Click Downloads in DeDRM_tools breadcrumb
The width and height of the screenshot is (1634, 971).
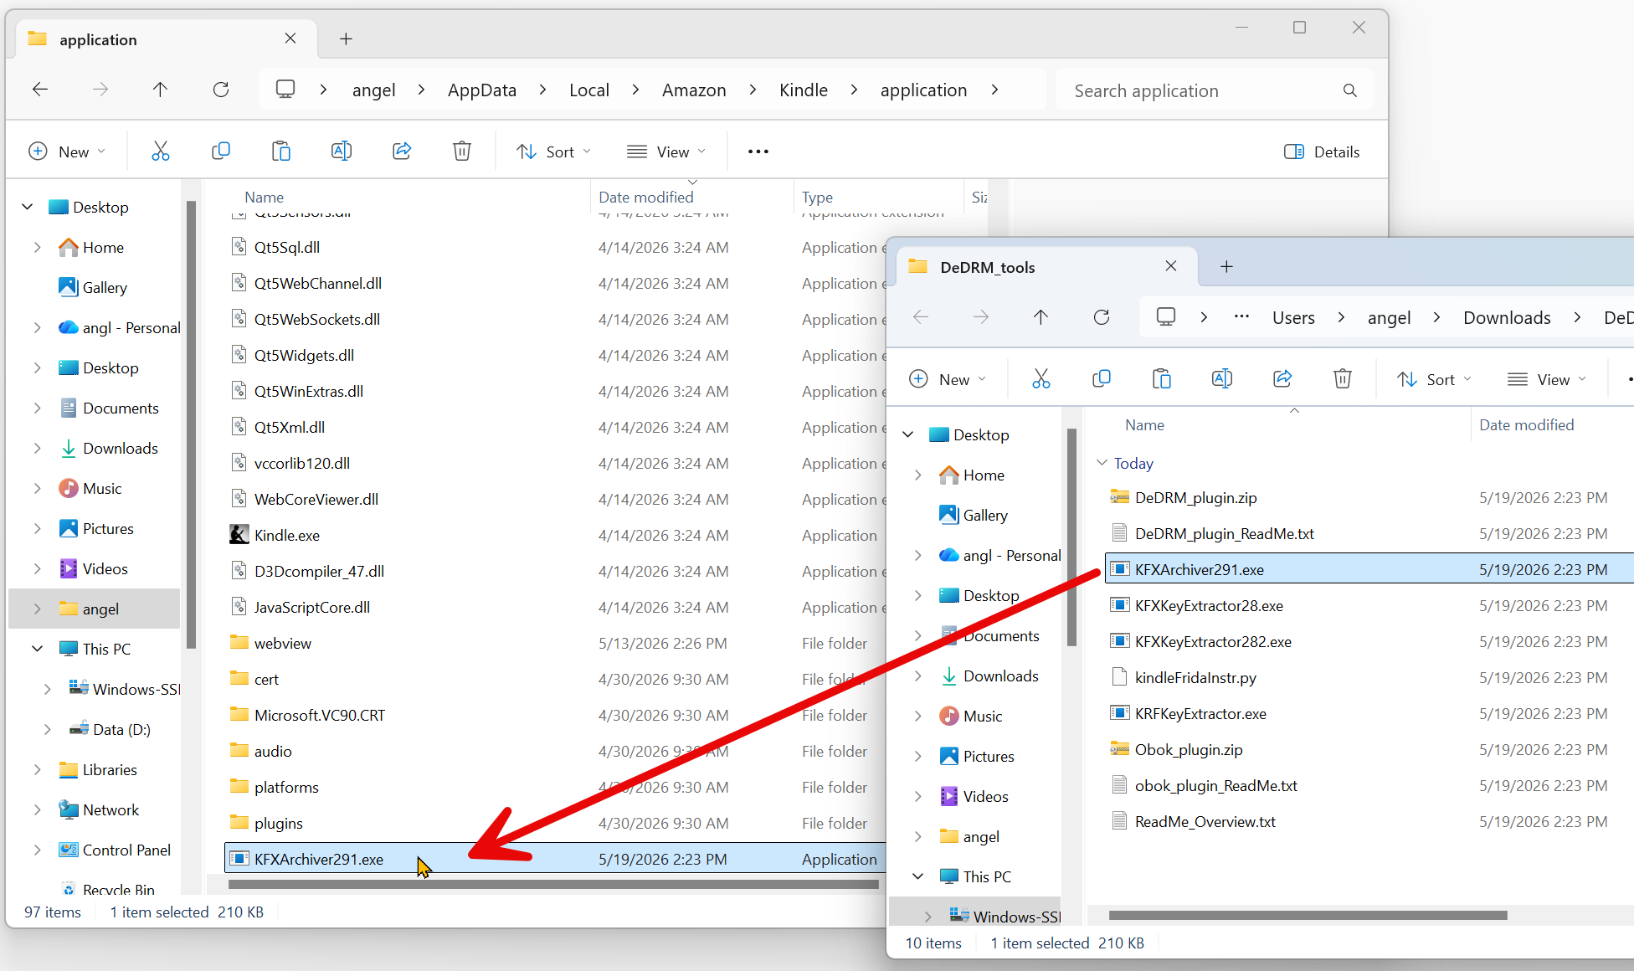coord(1507,317)
